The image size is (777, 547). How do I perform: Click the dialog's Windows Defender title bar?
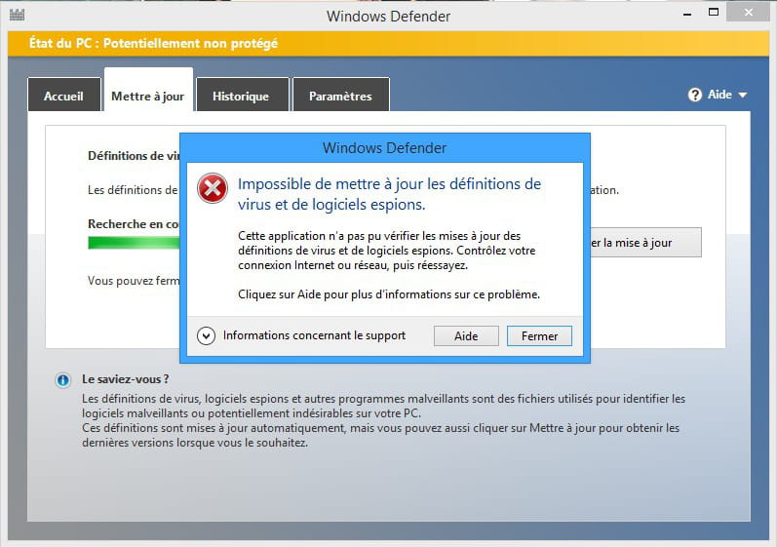coord(384,148)
